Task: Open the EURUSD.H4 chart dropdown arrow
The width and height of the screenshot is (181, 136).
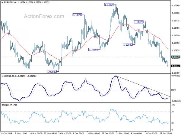Action: pos(2,2)
